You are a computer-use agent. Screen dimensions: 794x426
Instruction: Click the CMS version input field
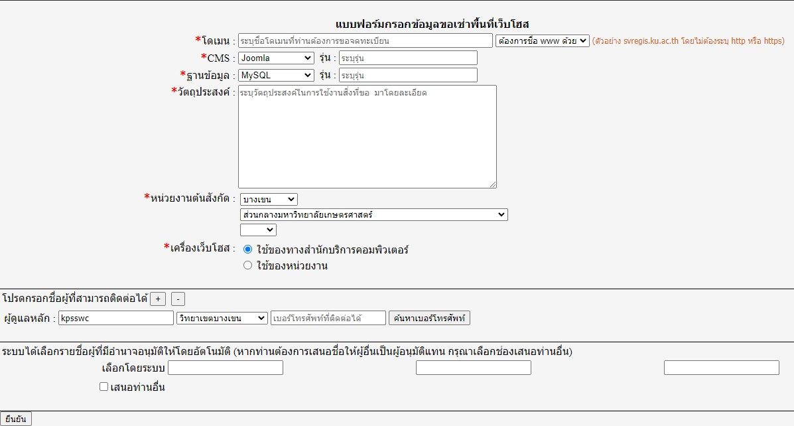click(408, 58)
